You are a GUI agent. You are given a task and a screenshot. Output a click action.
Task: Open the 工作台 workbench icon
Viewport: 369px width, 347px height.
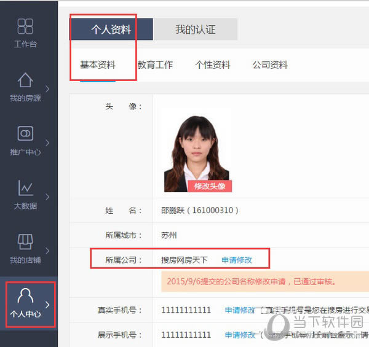point(25,26)
